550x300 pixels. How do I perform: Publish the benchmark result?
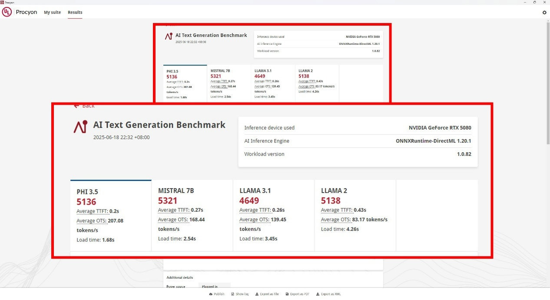[217, 294]
